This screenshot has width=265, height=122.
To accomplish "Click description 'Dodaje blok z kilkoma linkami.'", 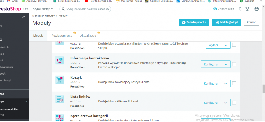I will tap(118, 102).
